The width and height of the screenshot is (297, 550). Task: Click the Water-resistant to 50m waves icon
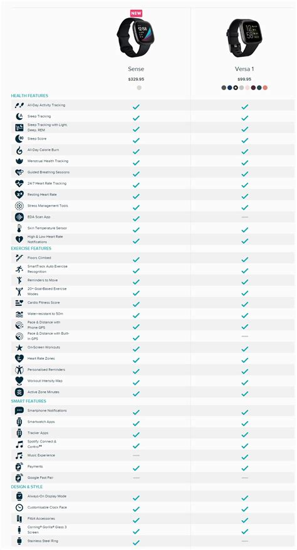(19, 314)
